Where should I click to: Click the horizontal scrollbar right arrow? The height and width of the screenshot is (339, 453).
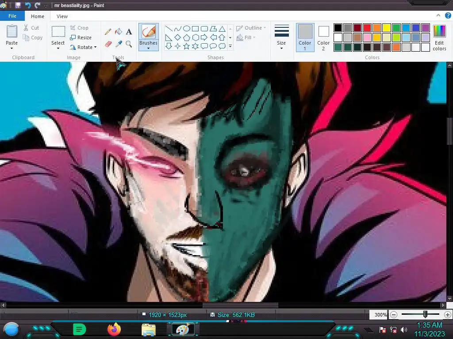443,305
